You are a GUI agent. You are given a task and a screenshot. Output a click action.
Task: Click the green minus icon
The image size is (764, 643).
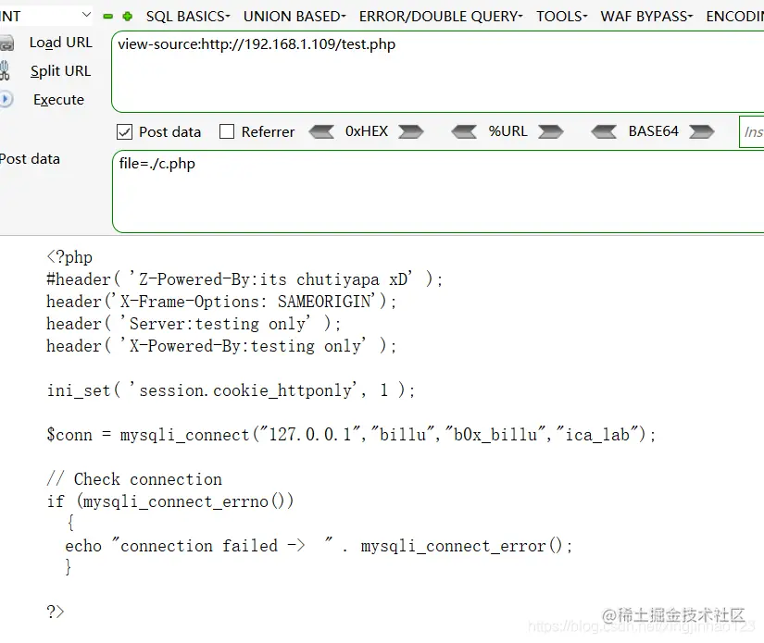coord(107,17)
